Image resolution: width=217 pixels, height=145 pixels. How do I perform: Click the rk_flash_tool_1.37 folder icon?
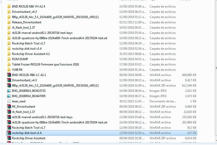(9, 27)
